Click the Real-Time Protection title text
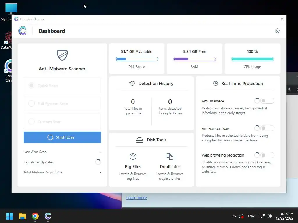The image size is (298, 223). (242, 83)
